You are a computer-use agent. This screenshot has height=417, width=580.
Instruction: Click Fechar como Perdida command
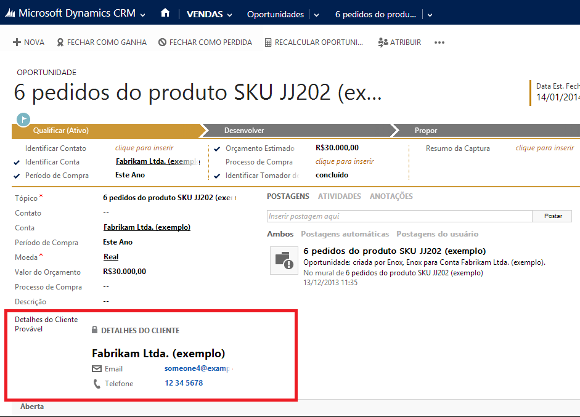[205, 43]
